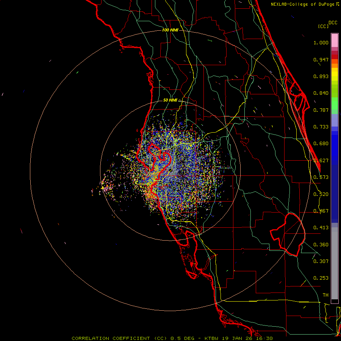Click the NEXLAB-College of DuPage credit text
This screenshot has height=341, width=341.
click(x=302, y=4)
